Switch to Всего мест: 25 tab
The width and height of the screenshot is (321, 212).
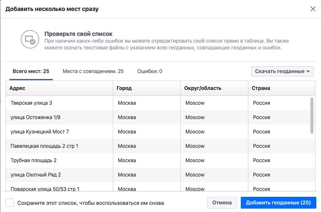click(31, 71)
